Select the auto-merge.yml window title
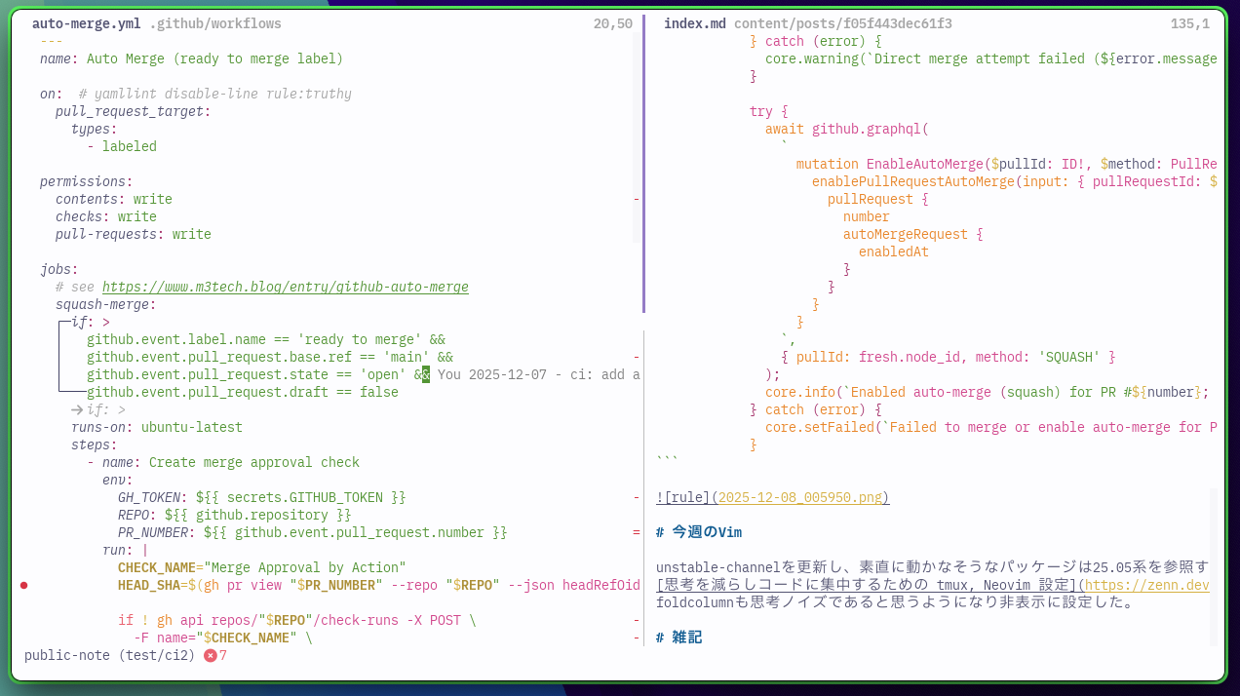 [x=87, y=22]
